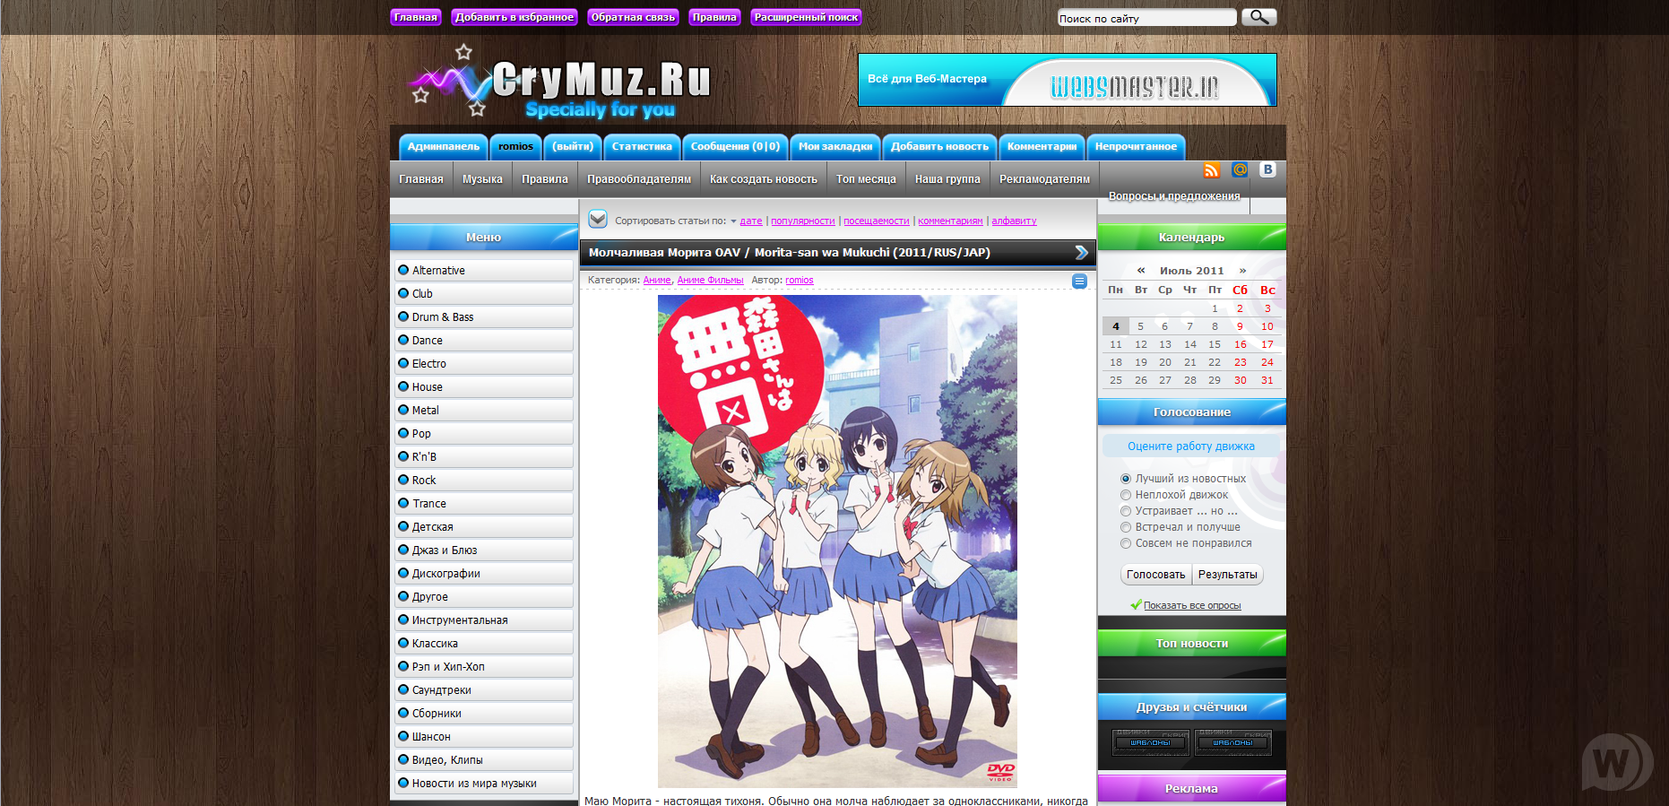Open the romios profile tab
This screenshot has width=1669, height=806.
point(515,146)
